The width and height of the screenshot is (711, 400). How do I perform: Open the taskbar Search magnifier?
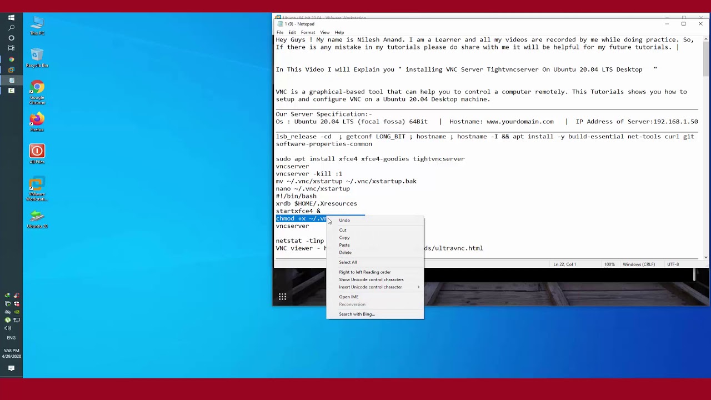(x=11, y=27)
